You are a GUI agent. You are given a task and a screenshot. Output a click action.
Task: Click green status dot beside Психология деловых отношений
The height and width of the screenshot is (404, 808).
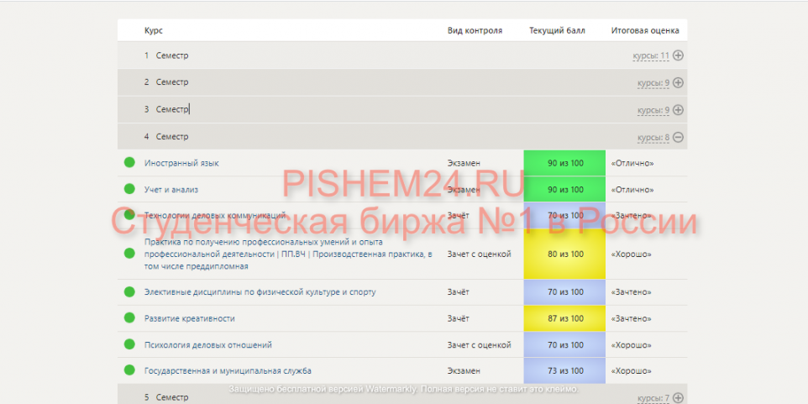[x=129, y=344]
